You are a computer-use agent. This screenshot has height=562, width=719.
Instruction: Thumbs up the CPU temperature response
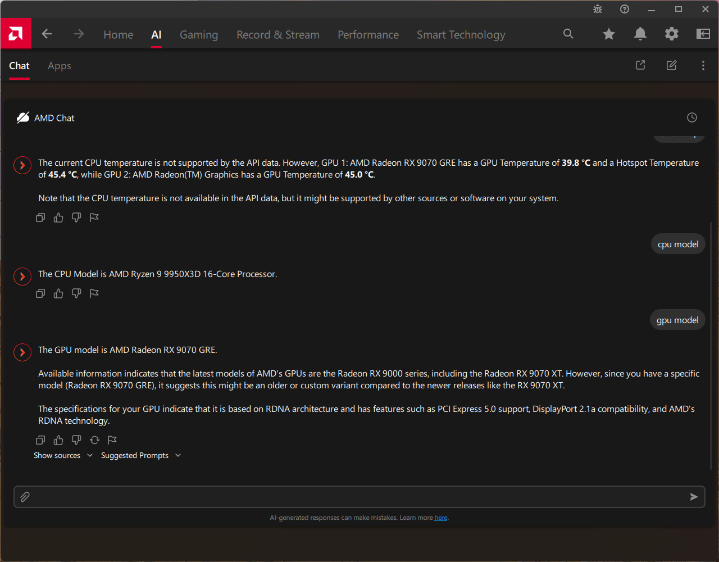[58, 217]
